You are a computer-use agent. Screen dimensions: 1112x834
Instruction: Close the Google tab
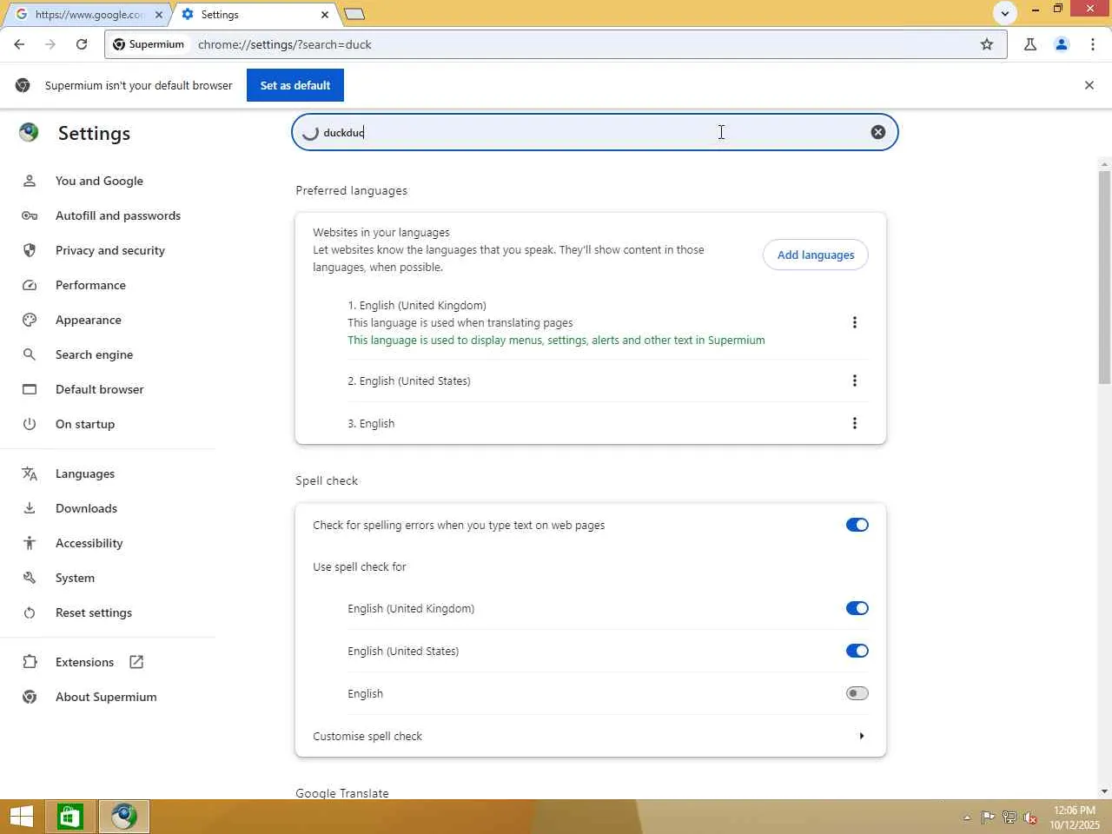159,15
